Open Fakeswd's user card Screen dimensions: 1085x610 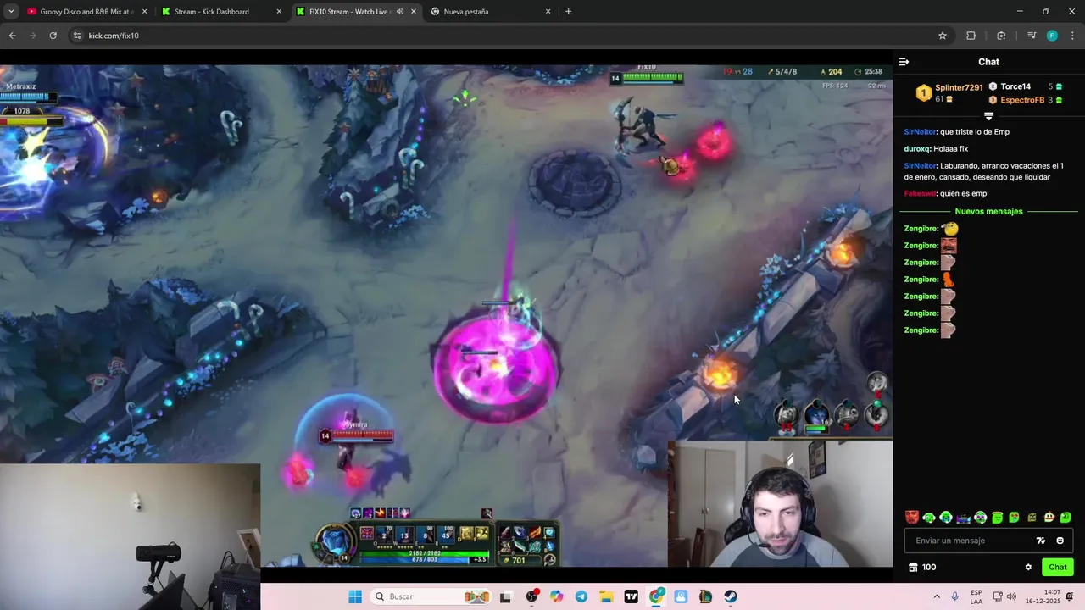point(920,194)
